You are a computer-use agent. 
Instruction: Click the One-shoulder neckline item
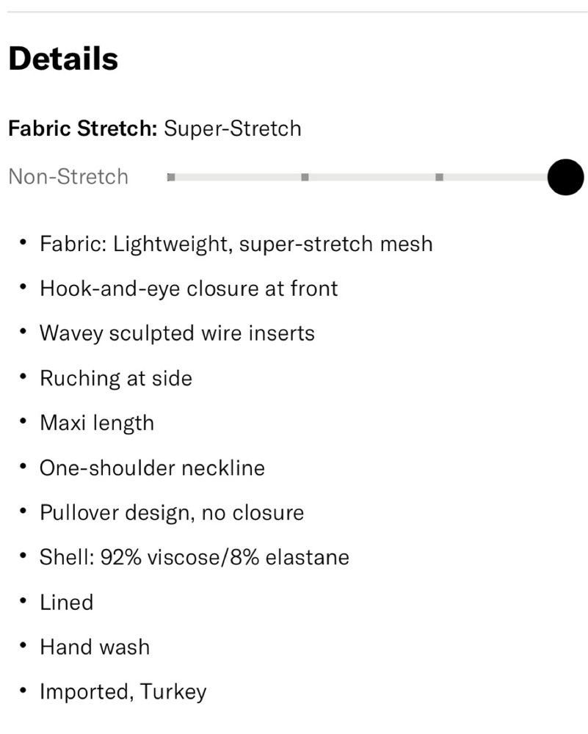[152, 468]
